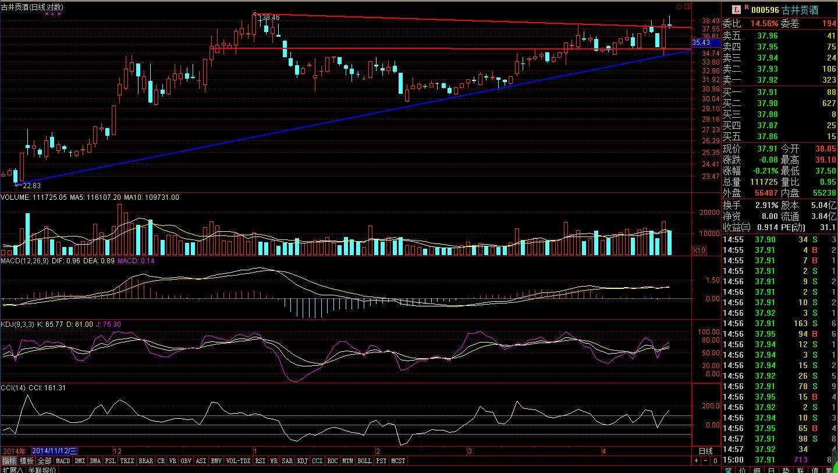The width and height of the screenshot is (838, 473).
Task: Click the 15:00 trade tick row
Action: (780, 460)
